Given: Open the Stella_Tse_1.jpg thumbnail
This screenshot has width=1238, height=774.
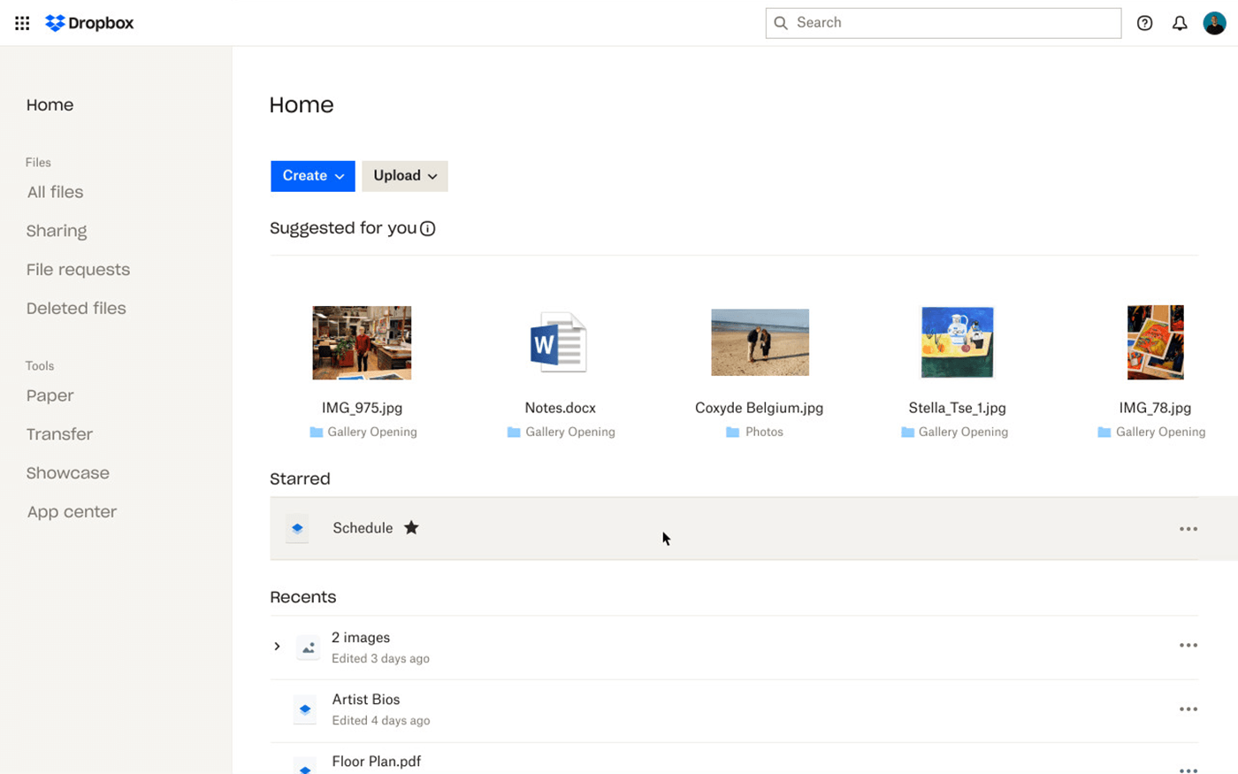Looking at the screenshot, I should (x=957, y=342).
